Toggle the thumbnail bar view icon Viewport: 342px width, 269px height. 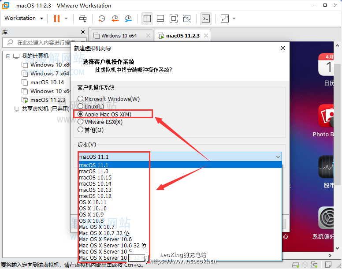click(x=160, y=19)
